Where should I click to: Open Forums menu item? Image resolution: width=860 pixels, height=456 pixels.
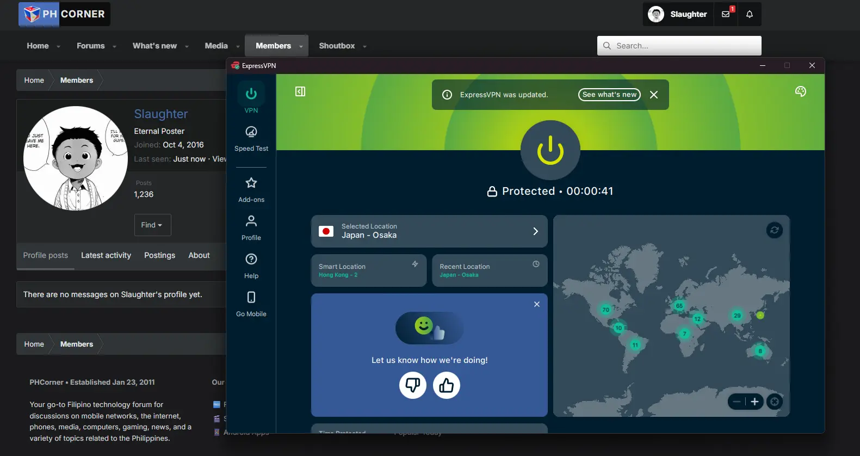[x=90, y=46]
